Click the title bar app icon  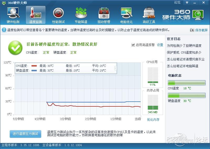pyautogui.click(x=4, y=3)
